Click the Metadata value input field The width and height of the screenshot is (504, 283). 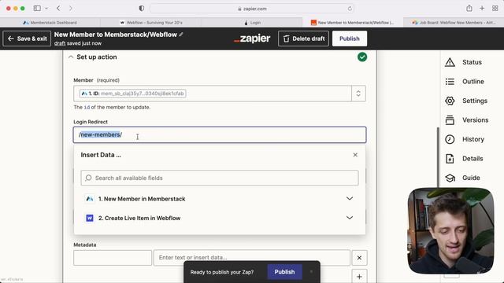(x=252, y=258)
